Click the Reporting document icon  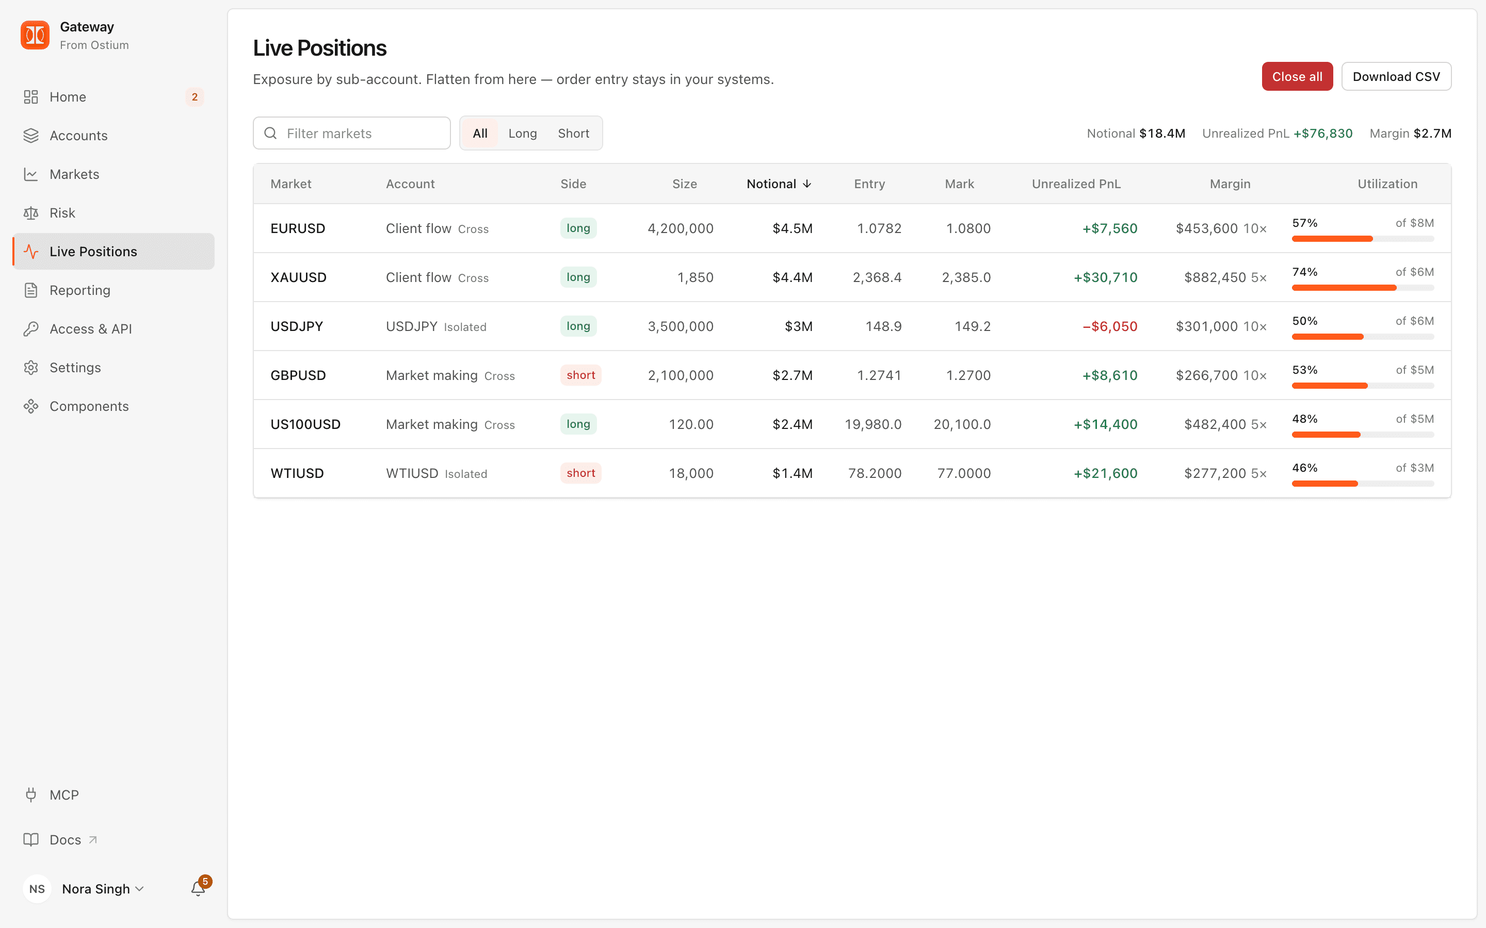pos(31,290)
